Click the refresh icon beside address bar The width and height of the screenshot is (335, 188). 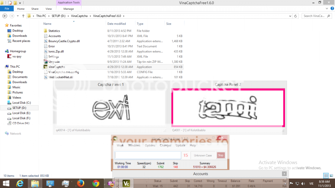click(296, 16)
